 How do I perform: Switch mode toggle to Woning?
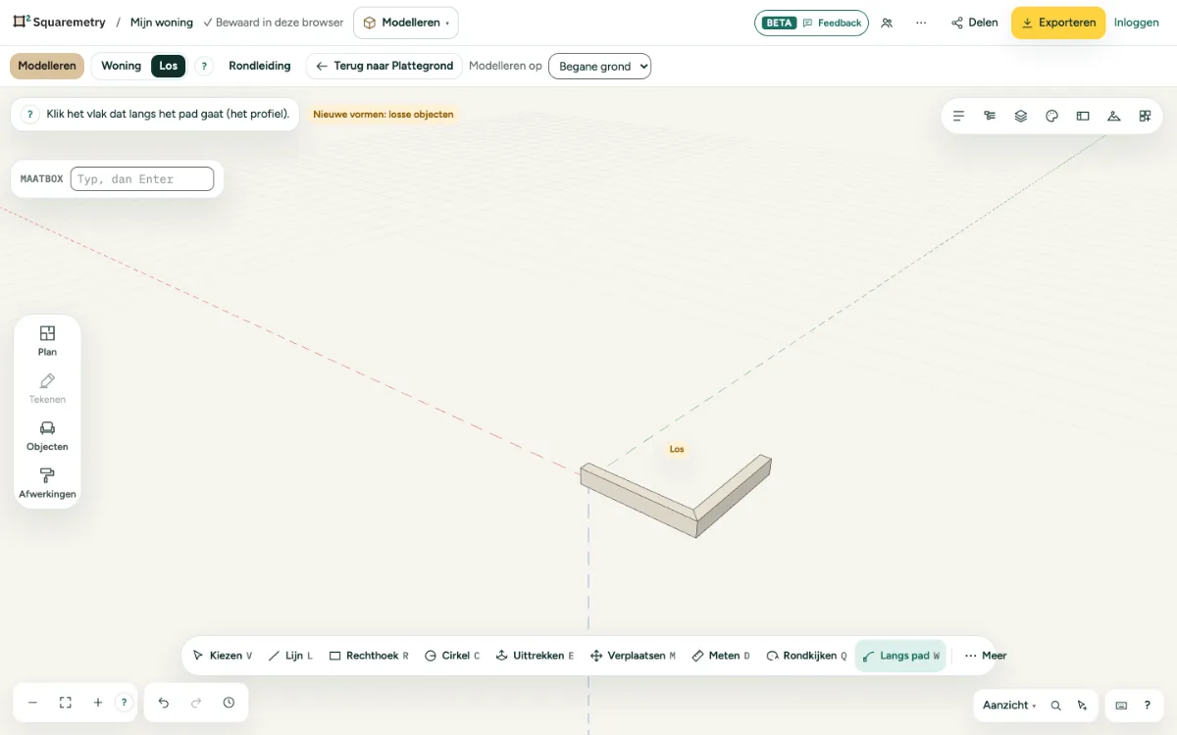(122, 66)
